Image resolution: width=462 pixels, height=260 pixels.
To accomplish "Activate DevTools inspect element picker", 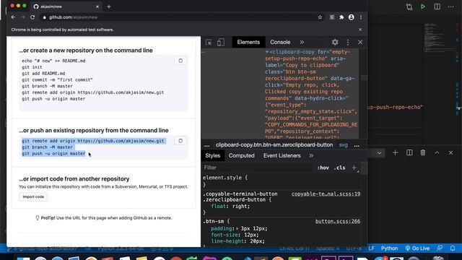I will [209, 42].
